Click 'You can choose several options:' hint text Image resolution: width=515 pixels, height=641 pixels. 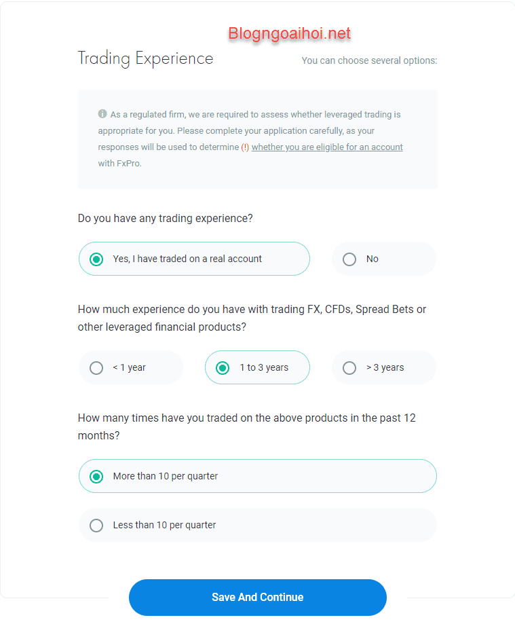[369, 60]
